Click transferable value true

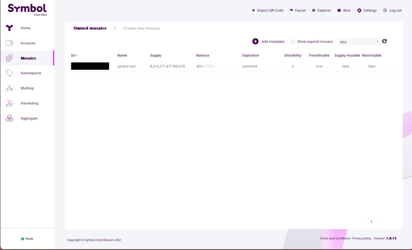point(319,66)
